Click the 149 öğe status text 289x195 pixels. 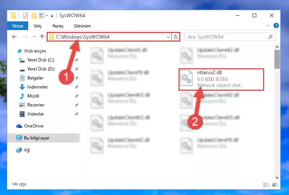[19, 184]
